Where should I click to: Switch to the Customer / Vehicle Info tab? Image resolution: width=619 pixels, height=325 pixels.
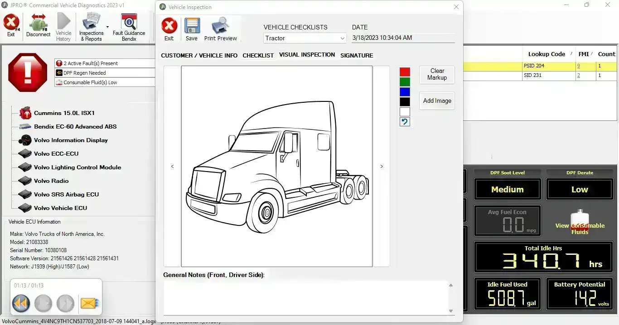coord(199,56)
